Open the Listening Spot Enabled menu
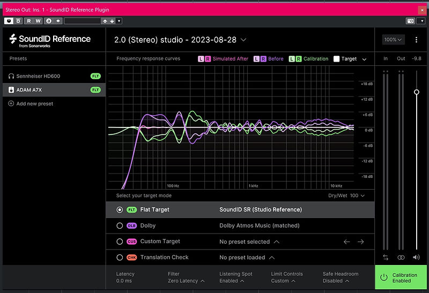Screen dimensions: 429x293 (235, 277)
